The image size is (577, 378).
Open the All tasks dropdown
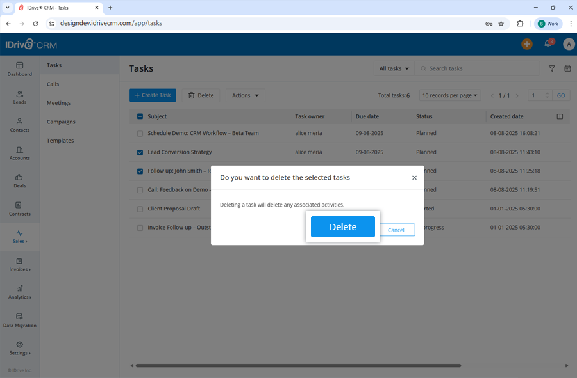point(393,68)
